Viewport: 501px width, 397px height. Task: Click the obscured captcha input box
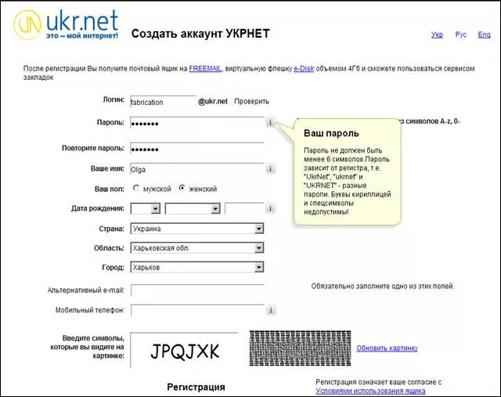[x=300, y=348]
